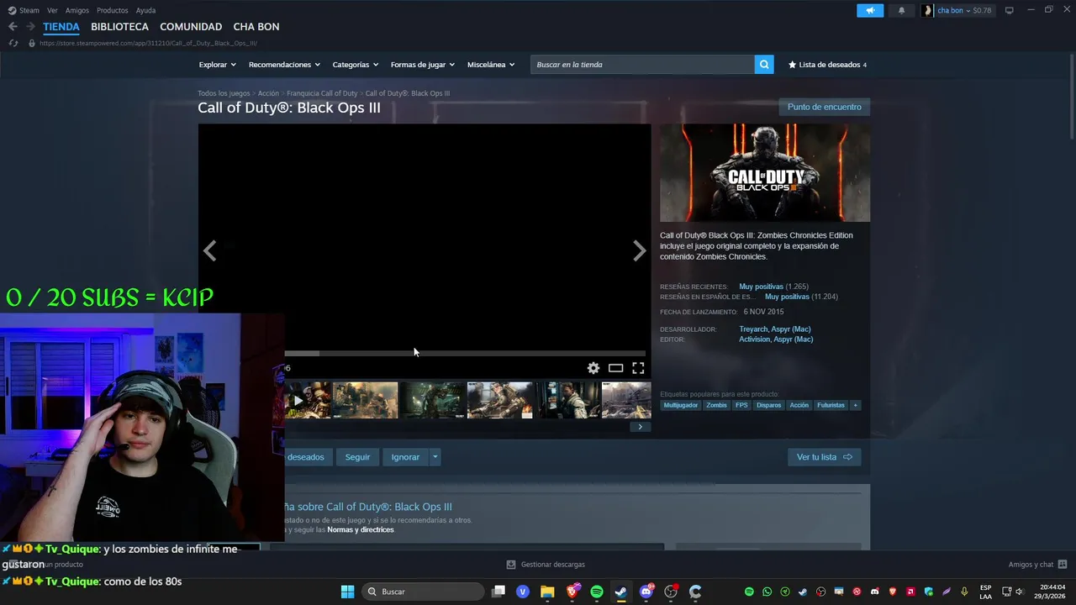
Task: Open the Steam menu
Action: [24, 10]
